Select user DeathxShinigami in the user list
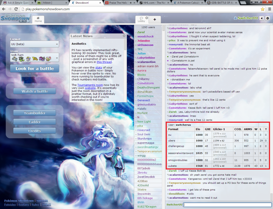This screenshot has height=209, width=273. coord(148,88)
